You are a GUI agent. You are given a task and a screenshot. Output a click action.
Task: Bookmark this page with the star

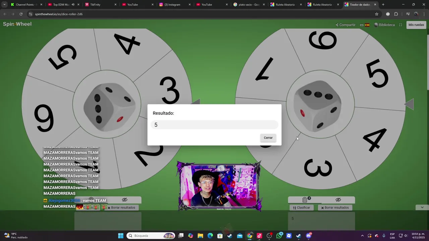pyautogui.click(x=377, y=14)
